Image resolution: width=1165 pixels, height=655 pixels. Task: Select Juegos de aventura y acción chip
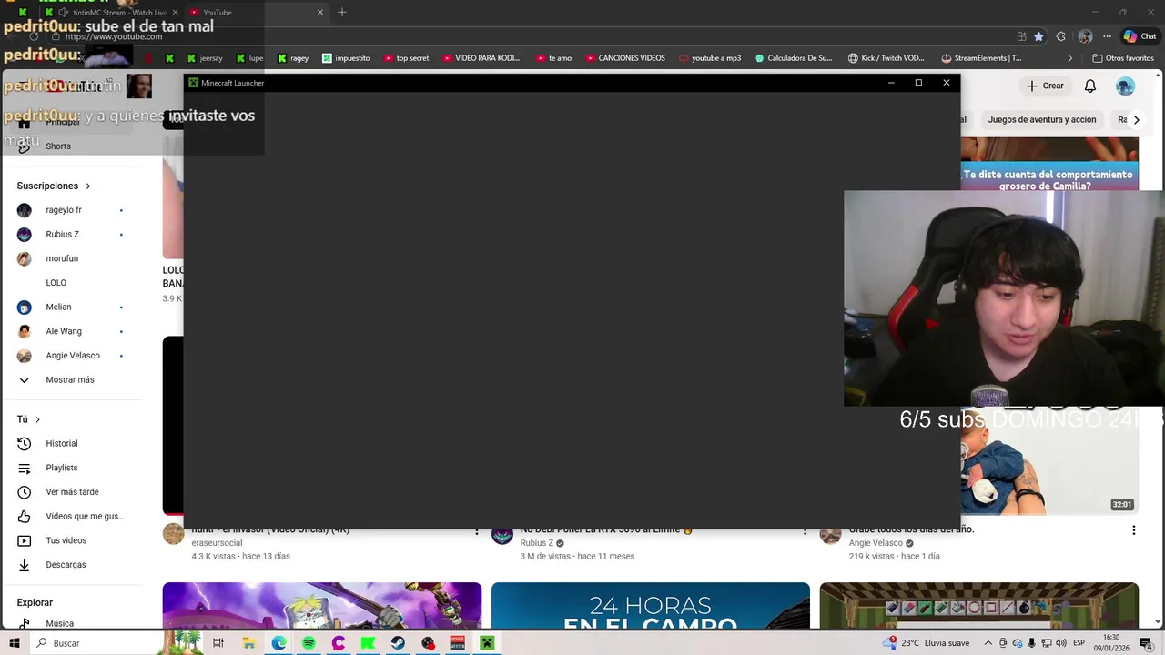coord(1042,119)
